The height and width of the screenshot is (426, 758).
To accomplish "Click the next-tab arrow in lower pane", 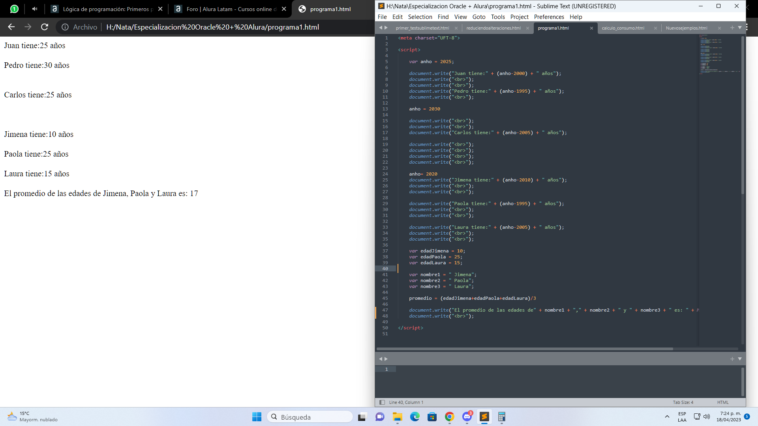I will click(386, 359).
